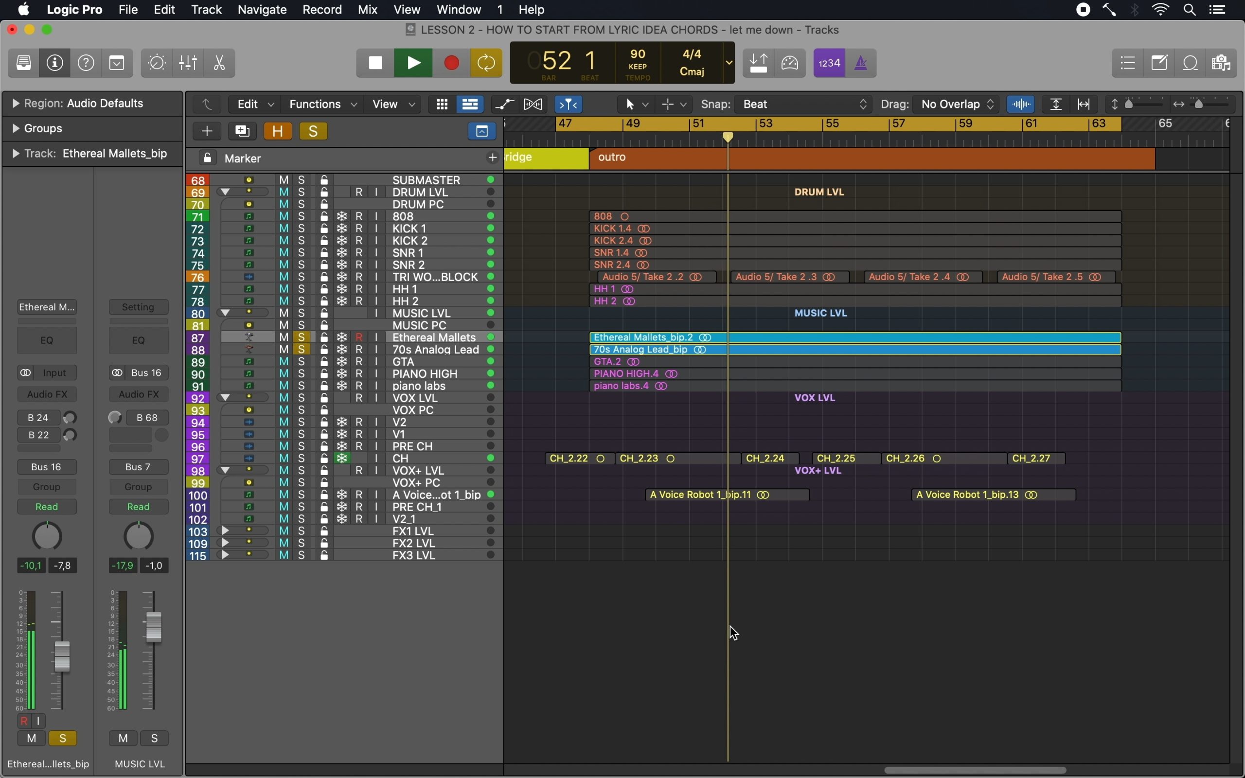Open the Library drawer icon
1245x778 pixels.
click(x=24, y=63)
